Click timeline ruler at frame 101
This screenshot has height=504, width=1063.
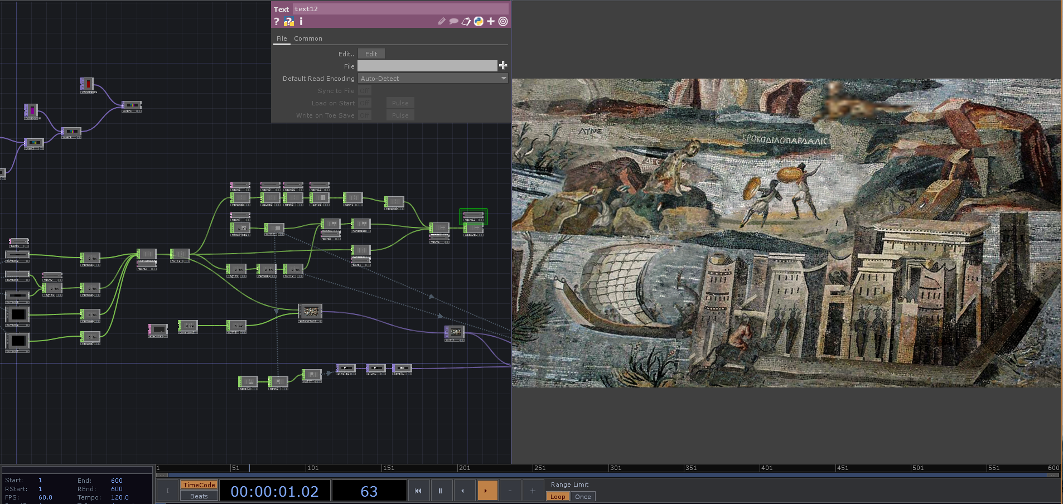pyautogui.click(x=312, y=468)
